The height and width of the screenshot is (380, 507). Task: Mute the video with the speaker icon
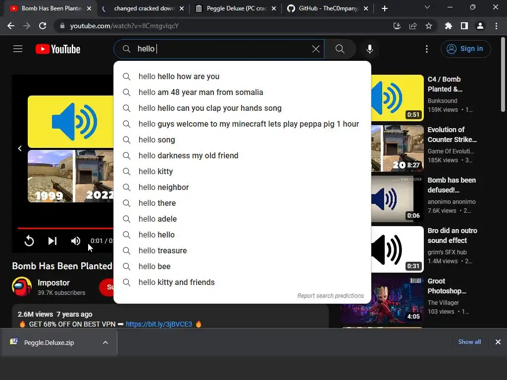(76, 241)
